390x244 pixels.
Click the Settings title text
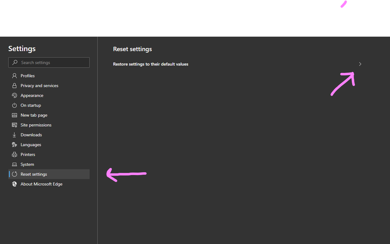[22, 49]
